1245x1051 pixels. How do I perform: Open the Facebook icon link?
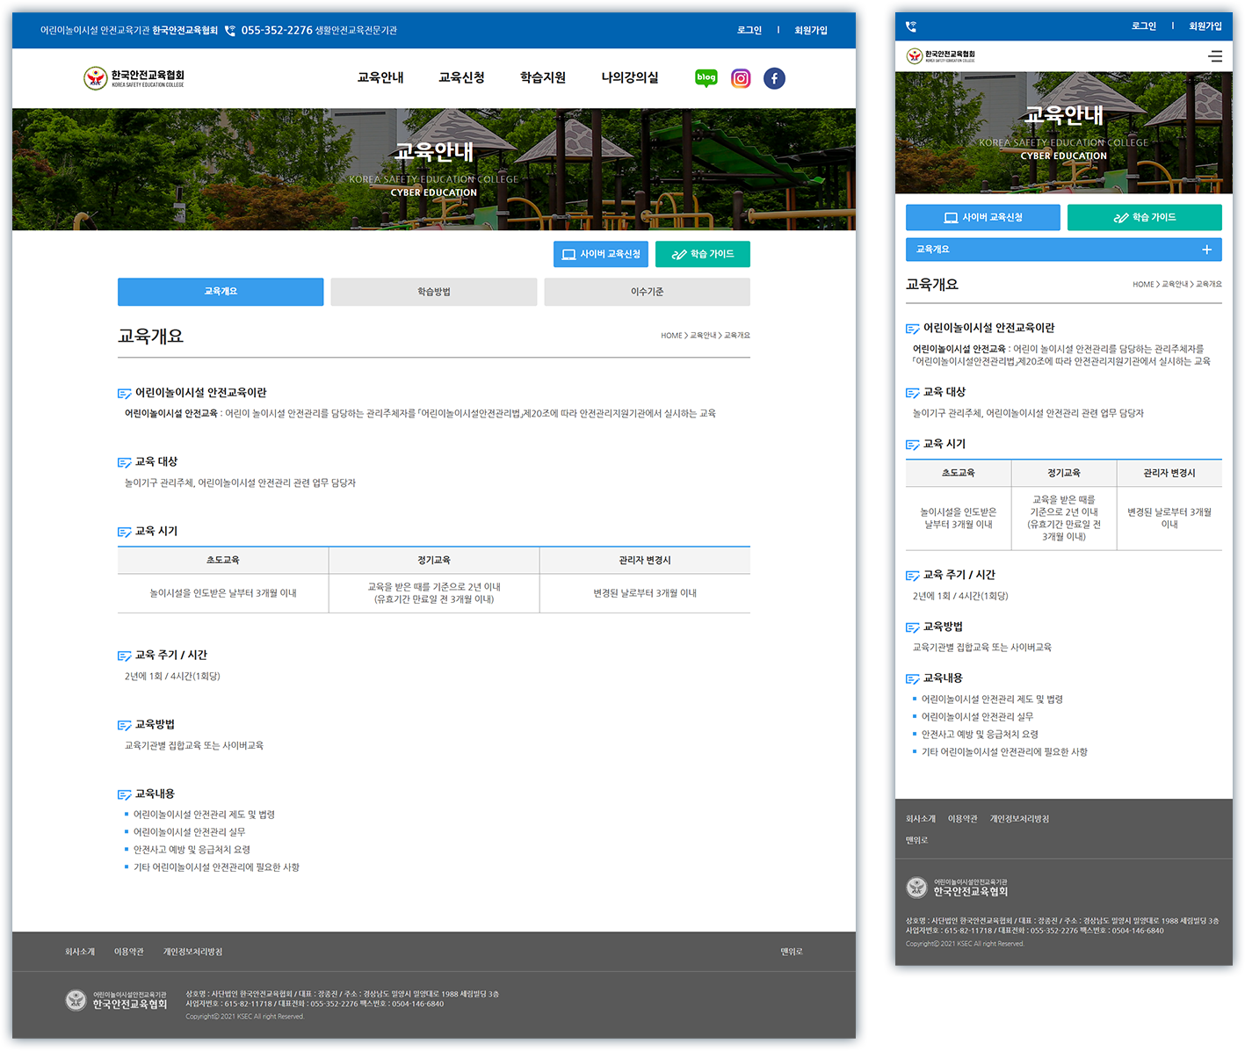click(774, 78)
